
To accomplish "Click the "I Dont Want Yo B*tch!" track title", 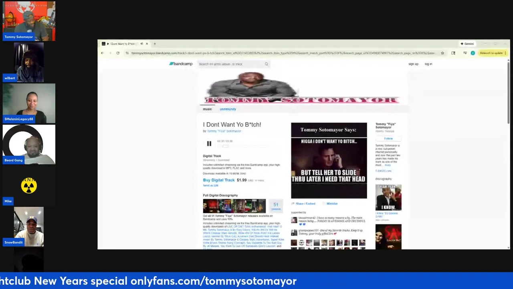I will (x=232, y=125).
